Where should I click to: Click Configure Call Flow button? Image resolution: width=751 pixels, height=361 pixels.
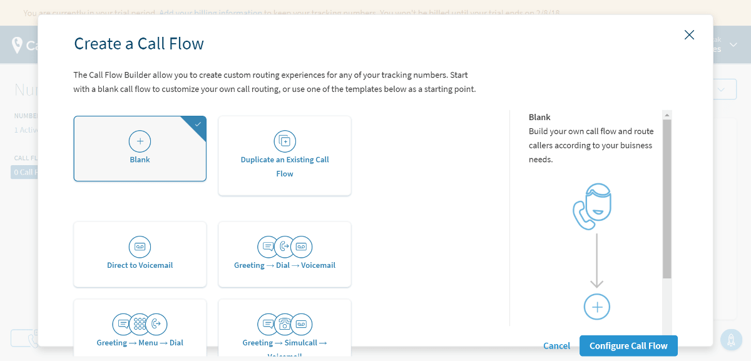pos(628,346)
